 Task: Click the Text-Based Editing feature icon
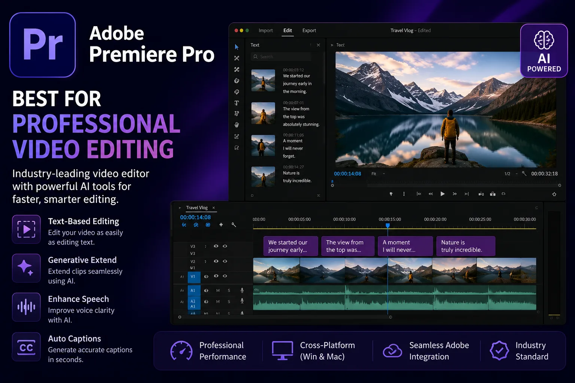(x=26, y=229)
